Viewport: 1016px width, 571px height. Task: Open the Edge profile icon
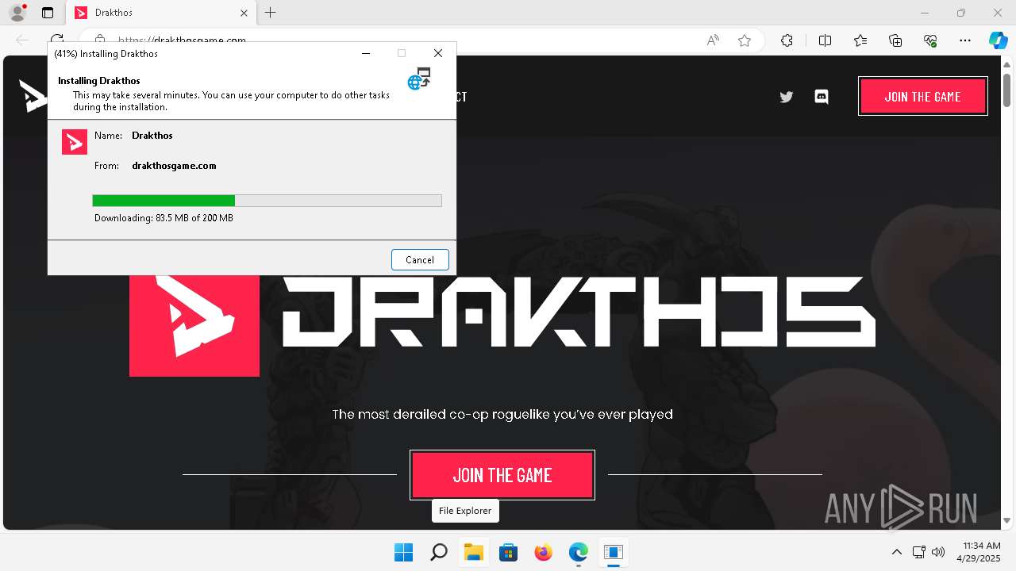coord(17,13)
